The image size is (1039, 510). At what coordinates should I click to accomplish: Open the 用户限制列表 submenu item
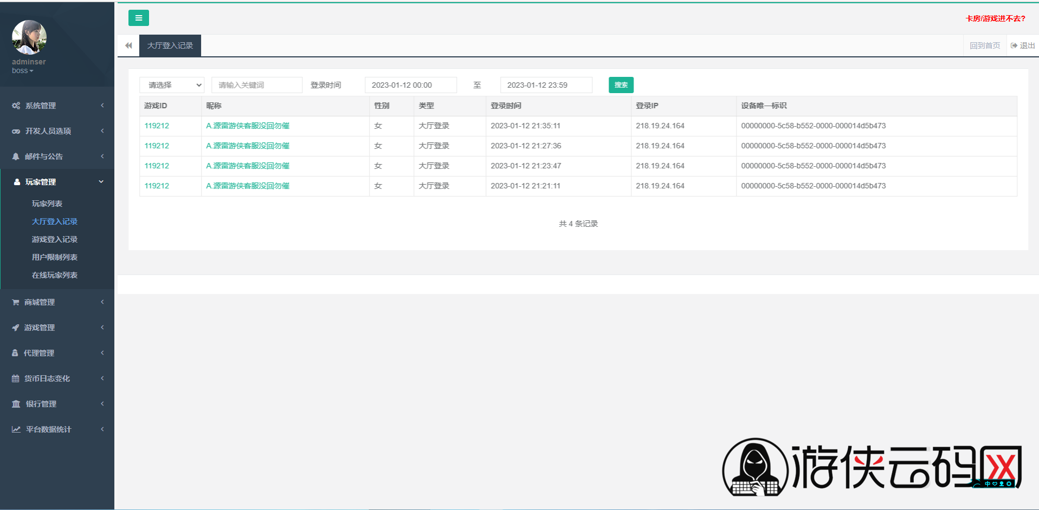click(x=55, y=257)
